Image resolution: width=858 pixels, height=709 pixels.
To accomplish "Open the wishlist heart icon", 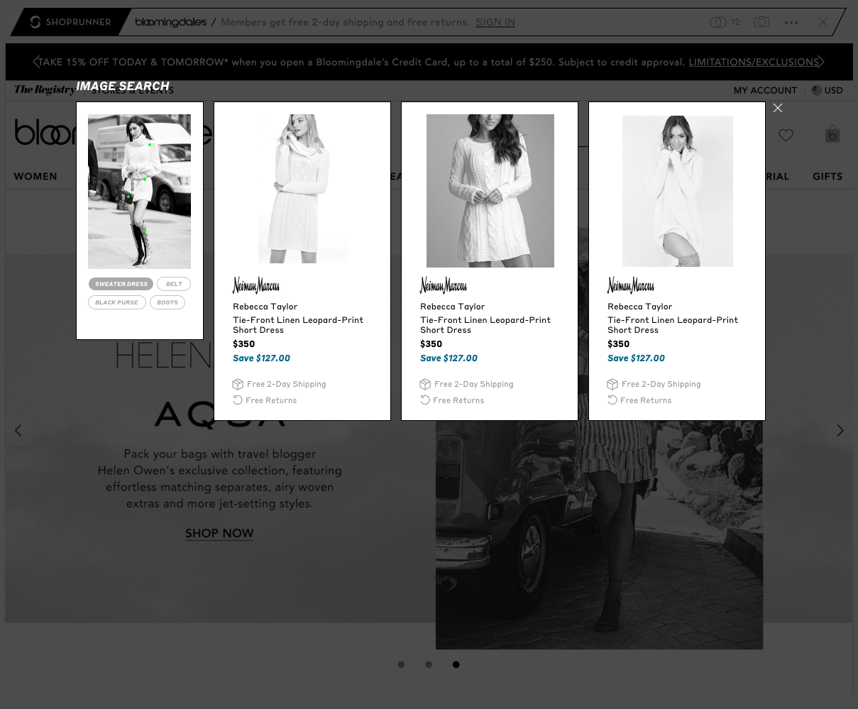I will point(786,135).
